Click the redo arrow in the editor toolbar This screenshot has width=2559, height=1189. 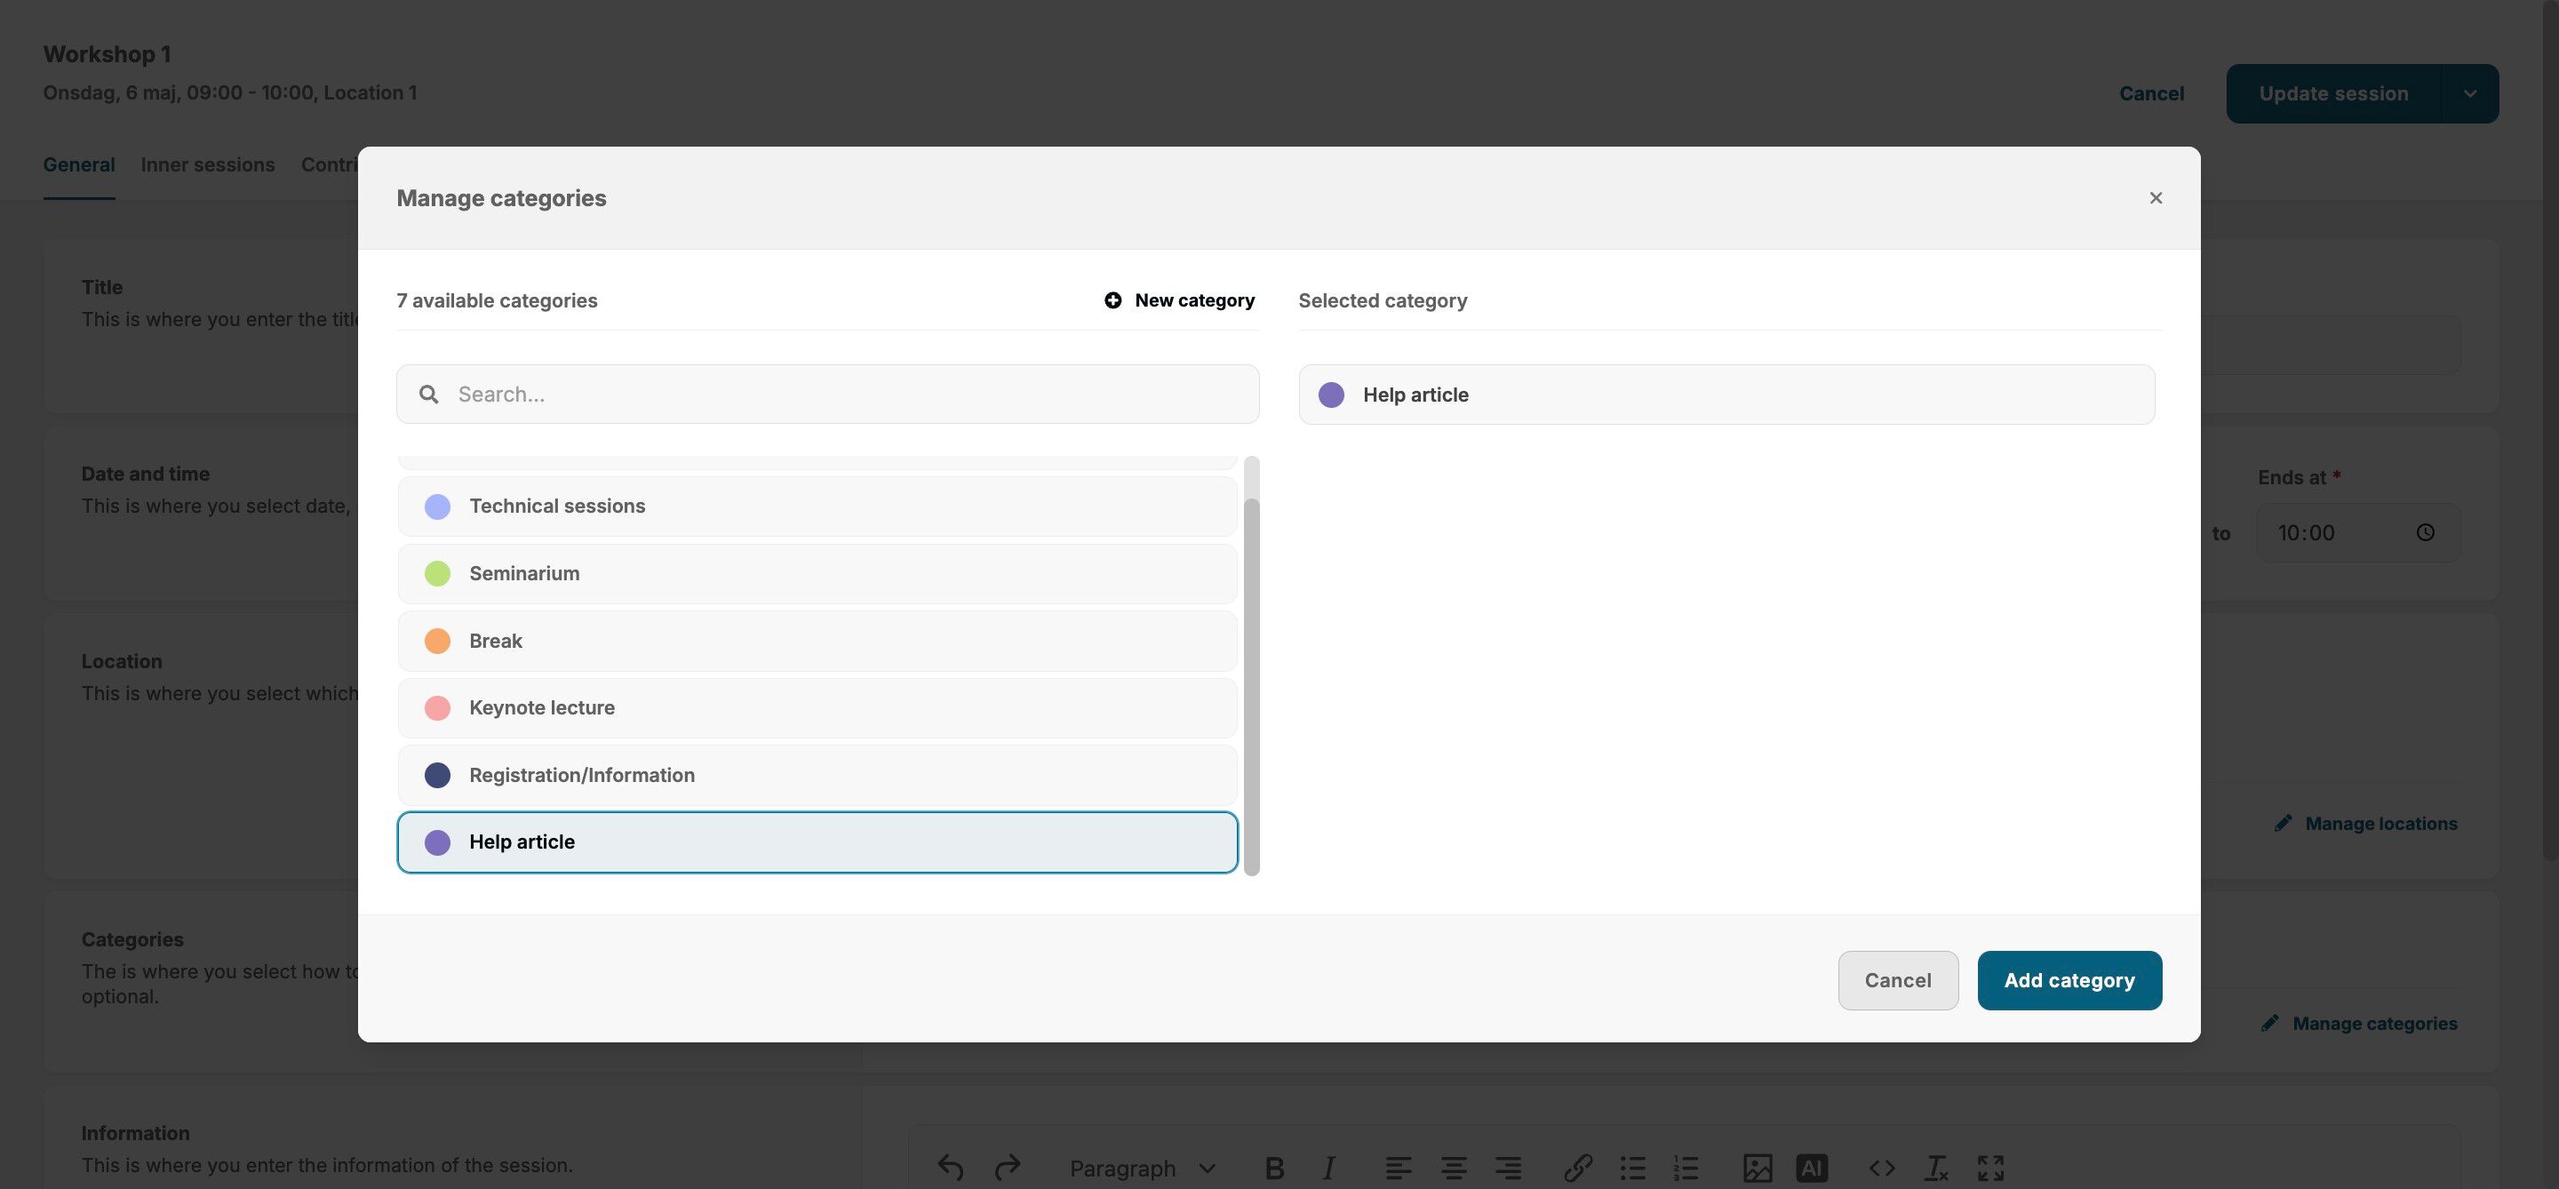pyautogui.click(x=1008, y=1167)
